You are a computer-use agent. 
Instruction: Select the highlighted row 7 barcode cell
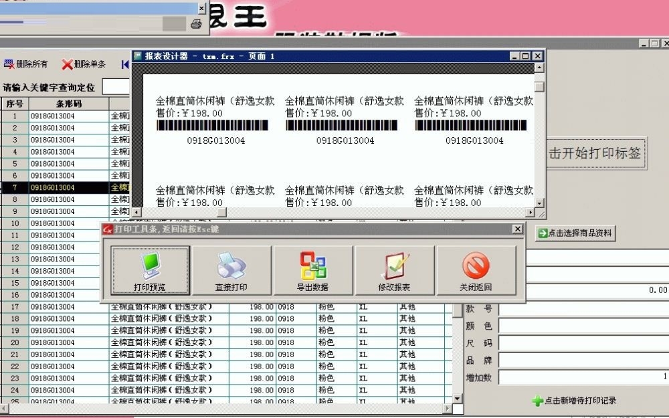click(69, 188)
